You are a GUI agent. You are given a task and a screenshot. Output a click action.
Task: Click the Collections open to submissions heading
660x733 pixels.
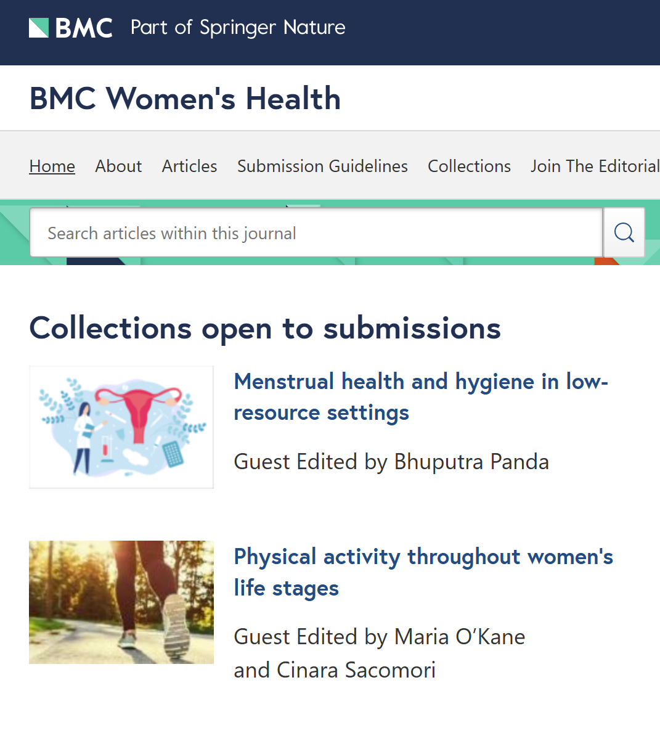click(265, 328)
